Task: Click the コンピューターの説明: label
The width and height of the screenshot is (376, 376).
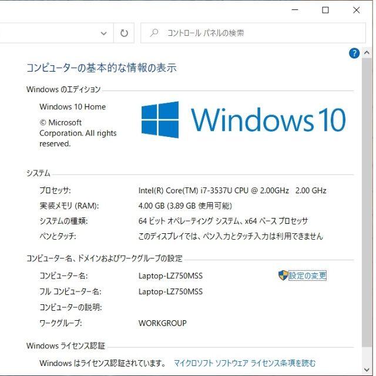Action: click(70, 307)
